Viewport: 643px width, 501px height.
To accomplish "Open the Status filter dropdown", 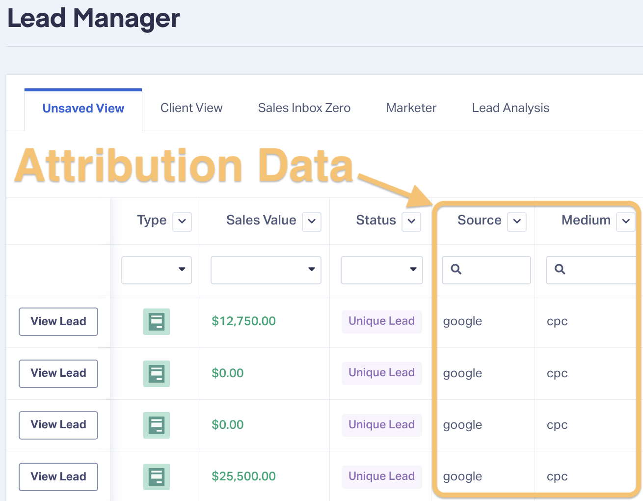I will click(x=382, y=270).
